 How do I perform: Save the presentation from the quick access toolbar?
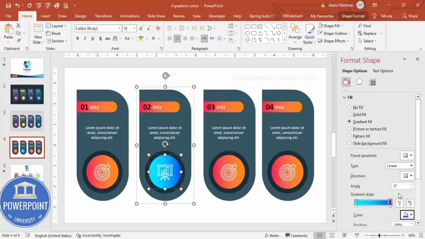(8, 6)
